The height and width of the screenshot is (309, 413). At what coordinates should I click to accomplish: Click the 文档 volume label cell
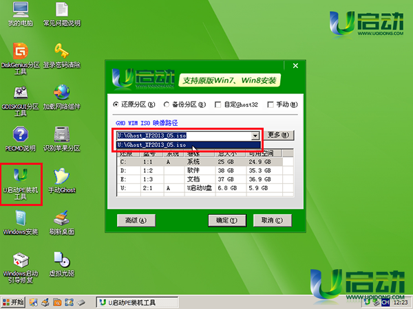click(x=193, y=179)
